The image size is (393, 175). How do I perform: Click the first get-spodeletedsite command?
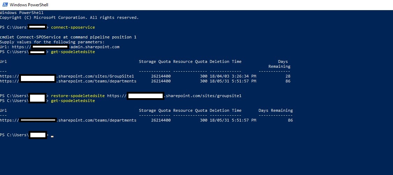[73, 52]
